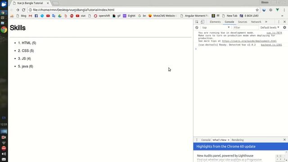Screen dimensions: 288x162
Task: Click the '3. JS (4)' list item
Action: tap(24, 58)
